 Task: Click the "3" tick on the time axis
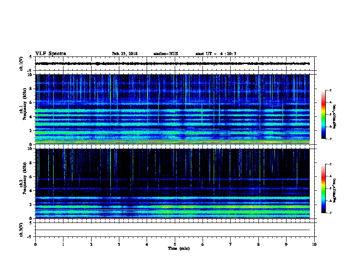tap(119, 244)
